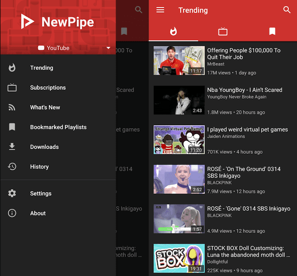The width and height of the screenshot is (297, 276).
Task: Open Bookmarked Playlists
Action: [x=58, y=127]
